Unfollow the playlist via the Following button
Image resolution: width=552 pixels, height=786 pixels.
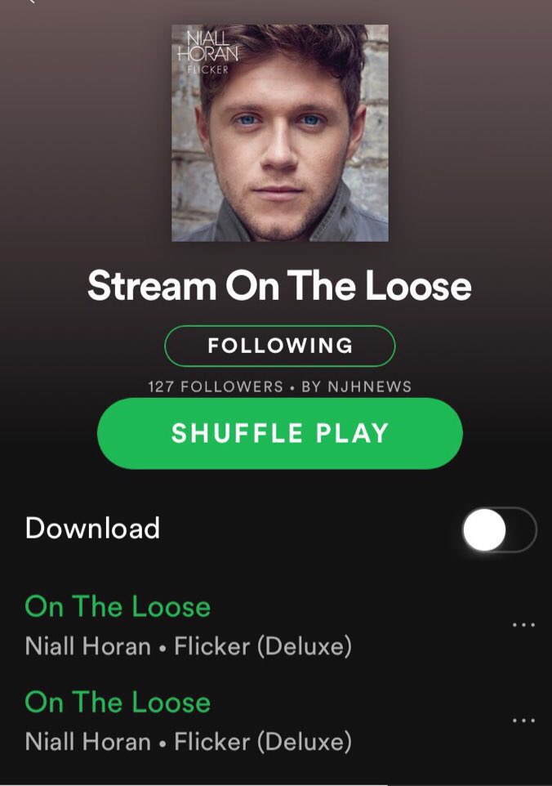pos(279,346)
